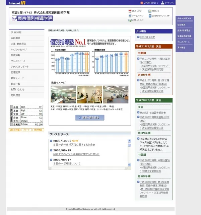
Task: Click the first classroom image thumbnail
Action: (x=63, y=94)
